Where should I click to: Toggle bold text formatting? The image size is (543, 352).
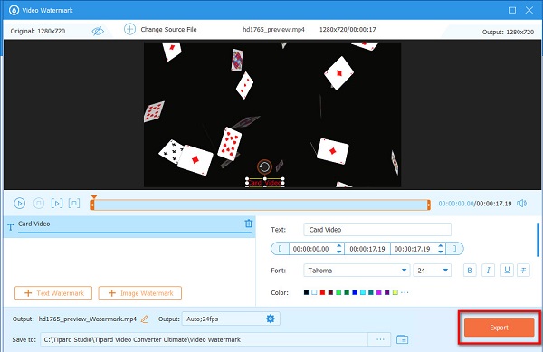(470, 271)
